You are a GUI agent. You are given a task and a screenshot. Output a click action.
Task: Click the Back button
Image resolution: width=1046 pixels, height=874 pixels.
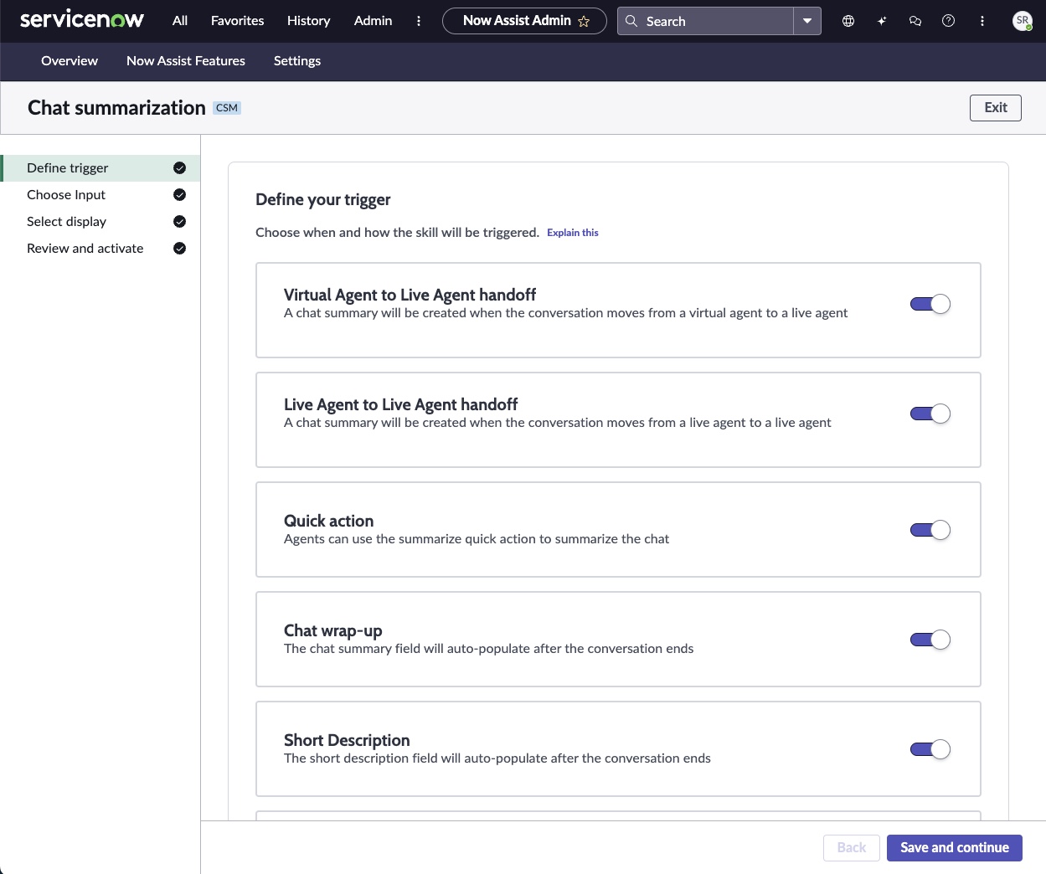(x=852, y=848)
